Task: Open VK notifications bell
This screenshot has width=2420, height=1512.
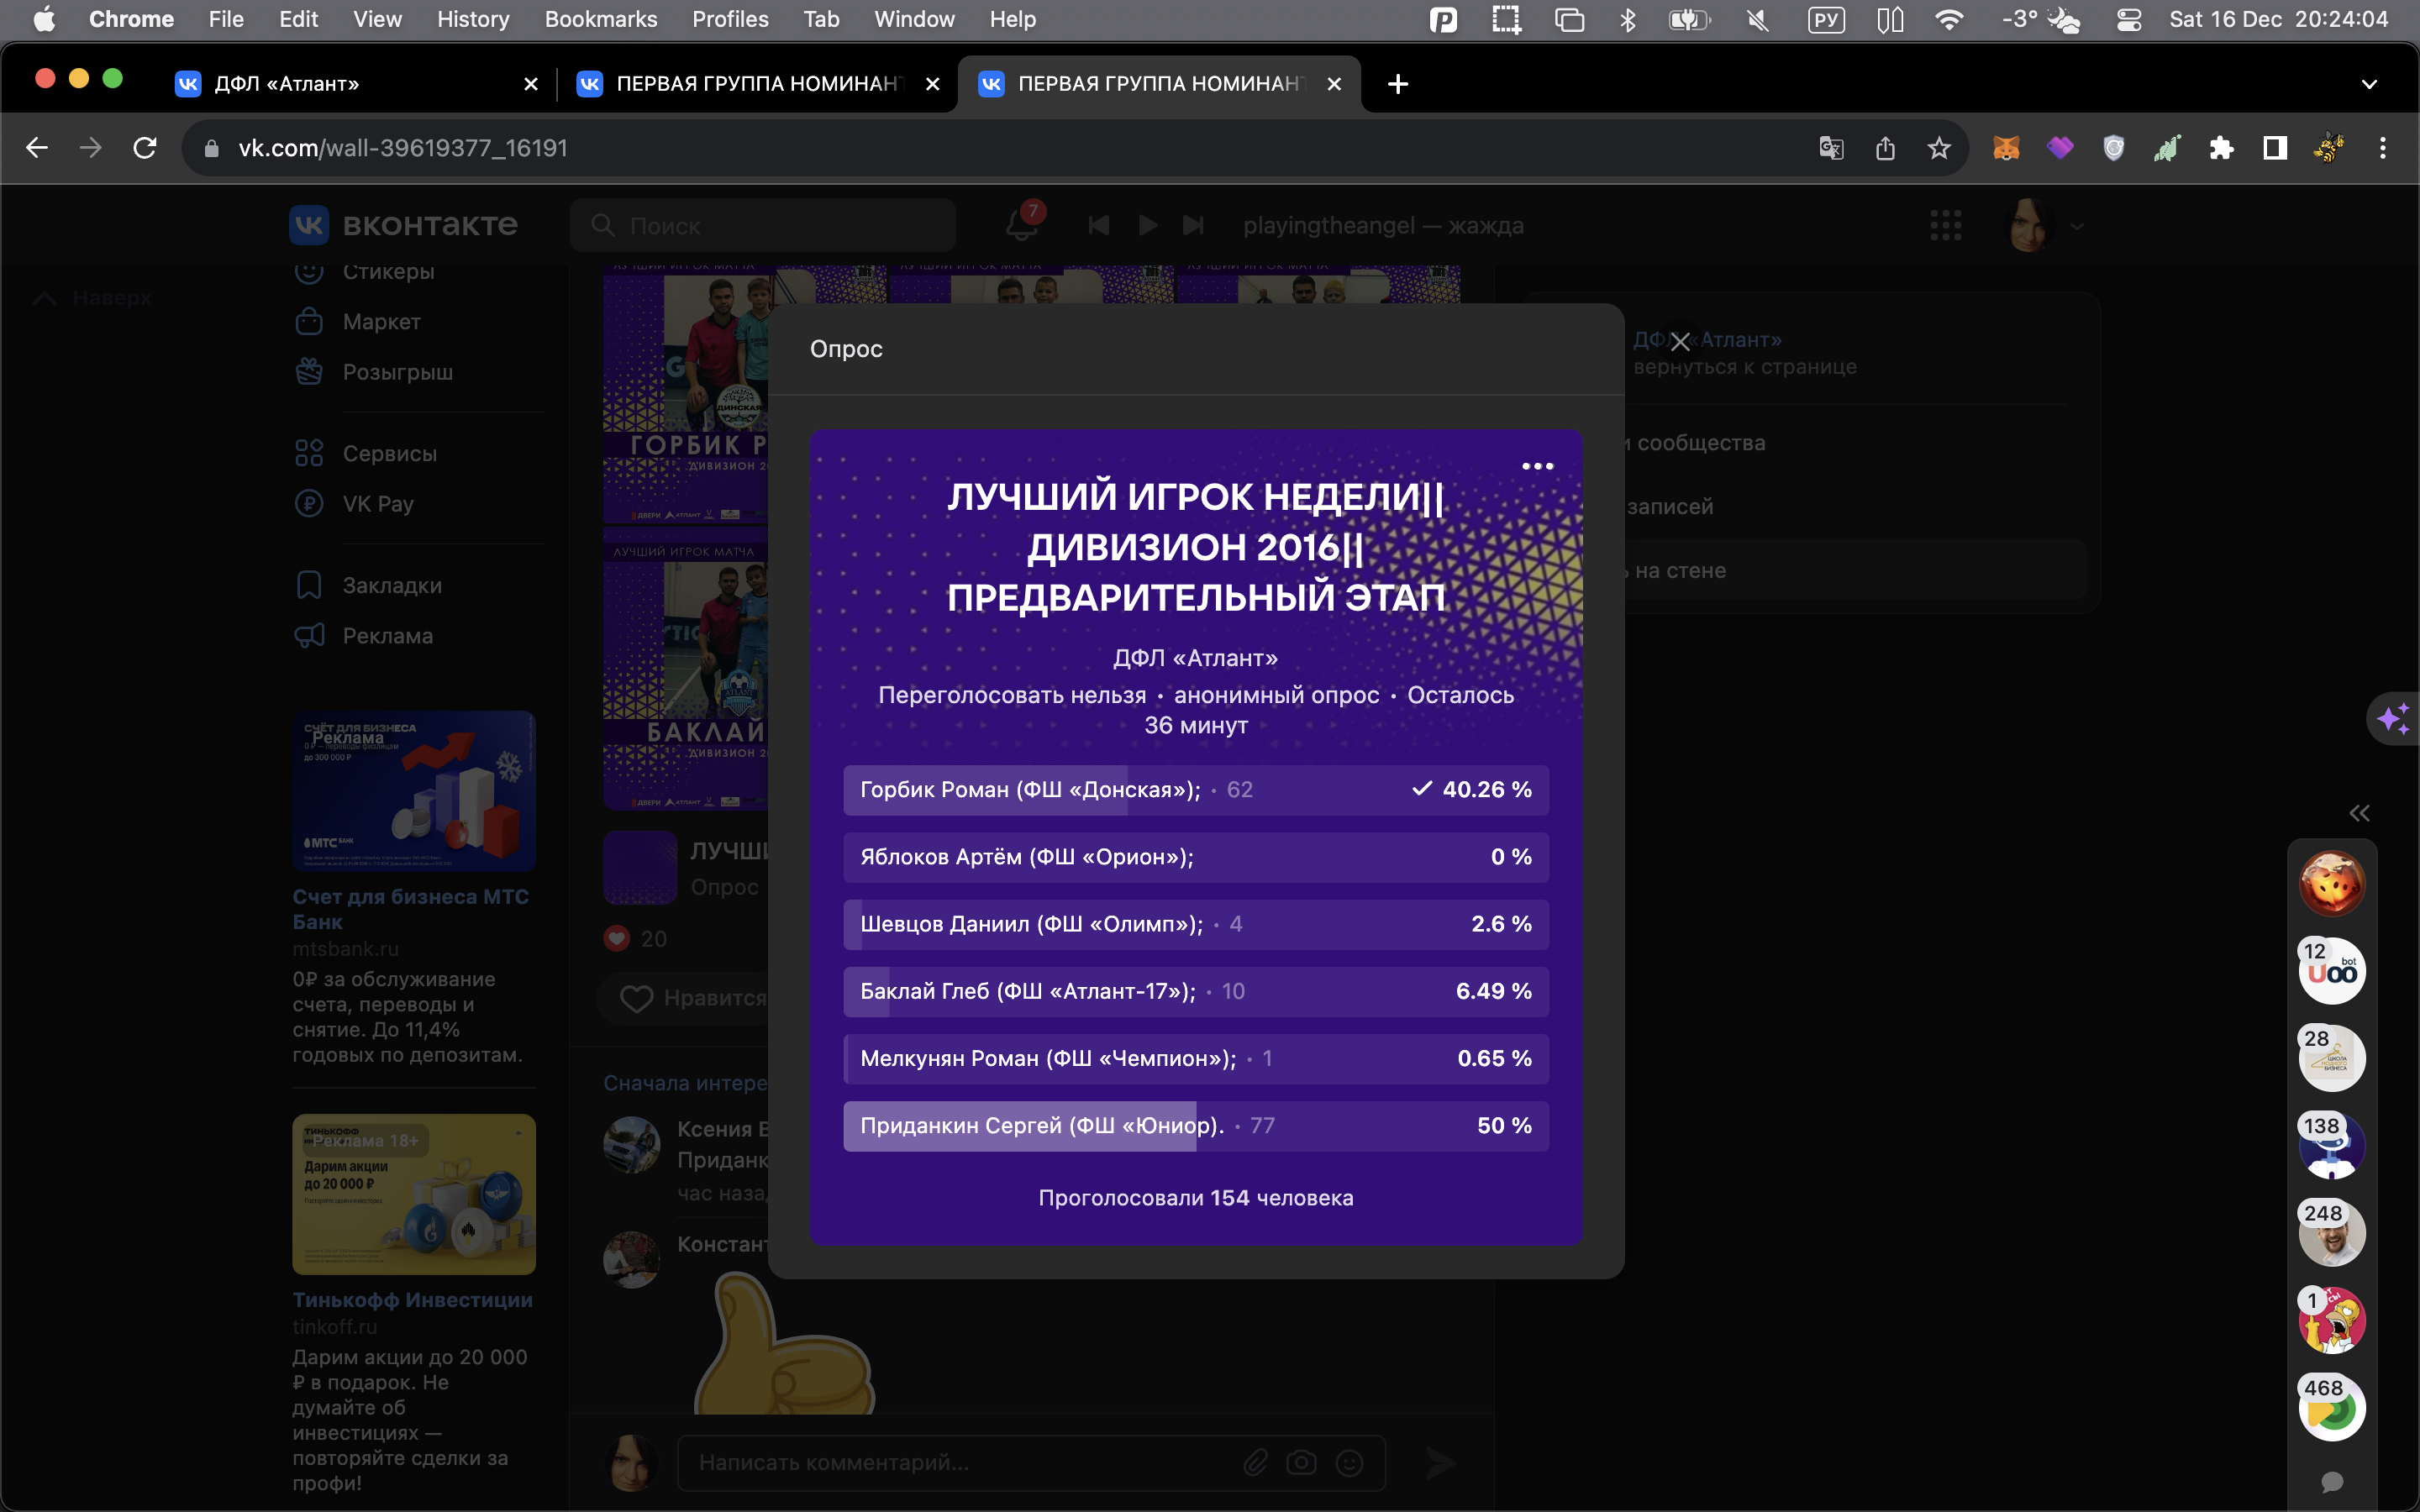Action: (1021, 225)
